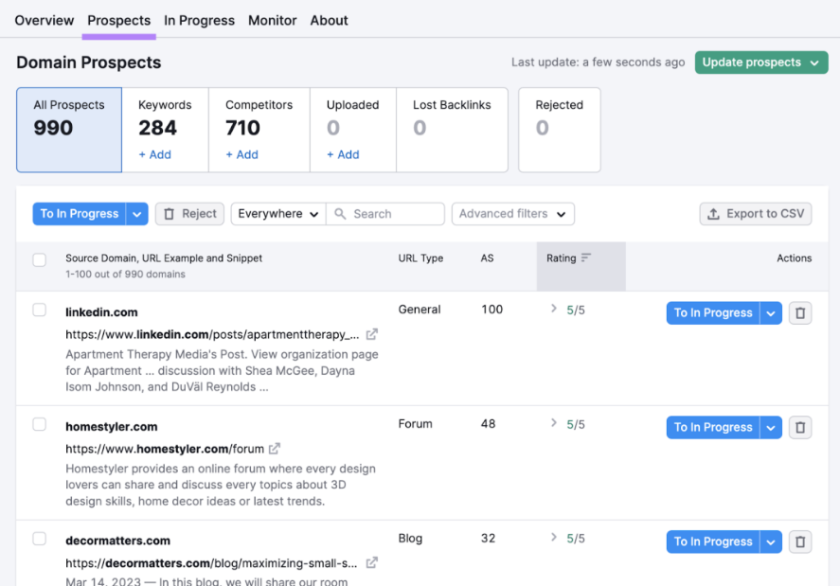Open the decormatters.com blog URL

click(211, 563)
